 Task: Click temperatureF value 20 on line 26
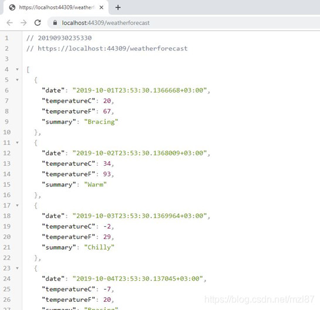tap(107, 299)
